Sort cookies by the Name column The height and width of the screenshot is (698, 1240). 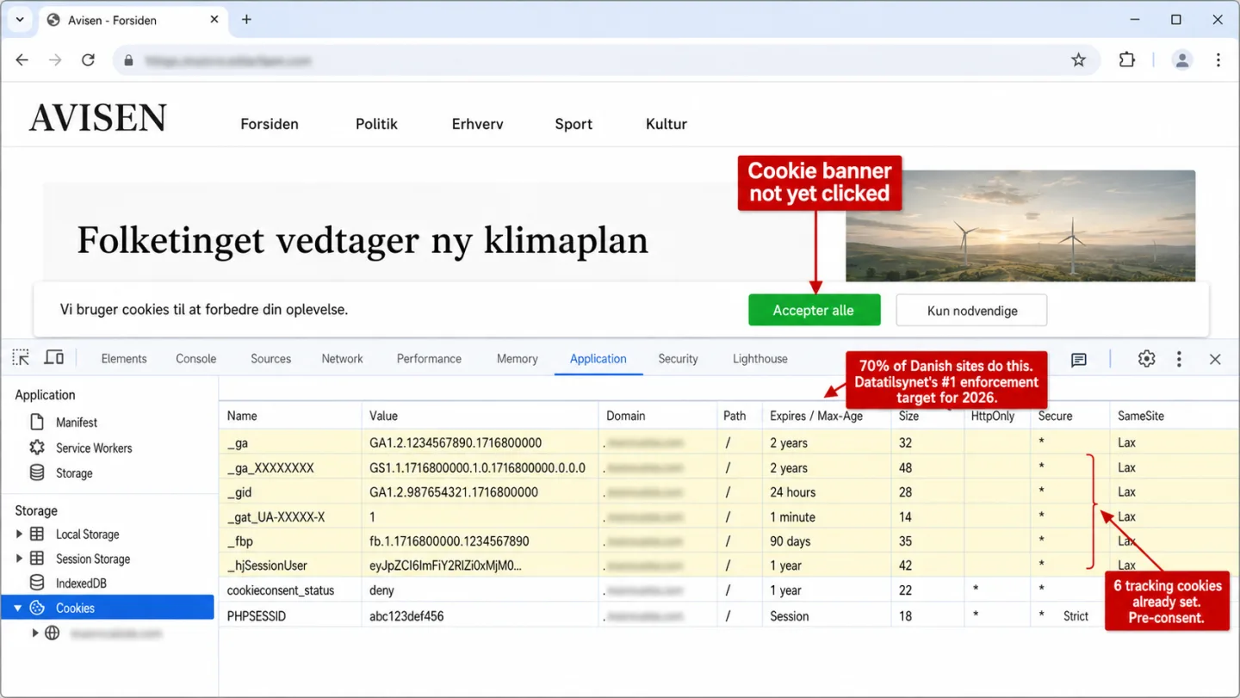pyautogui.click(x=290, y=416)
